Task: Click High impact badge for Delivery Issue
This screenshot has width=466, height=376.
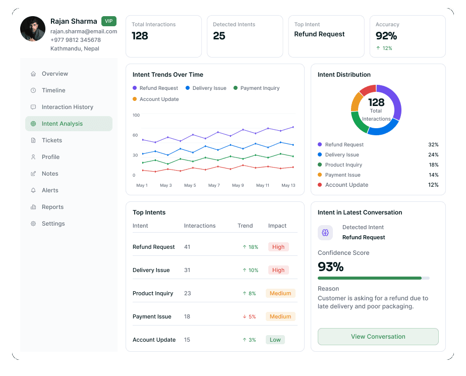Action: coord(278,270)
